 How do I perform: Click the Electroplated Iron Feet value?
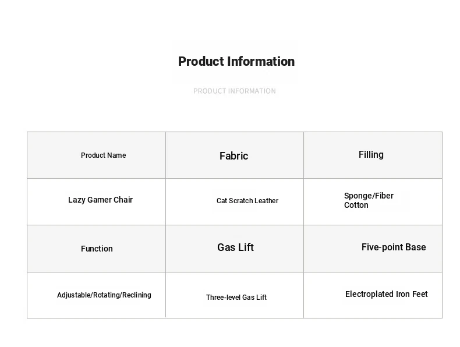(387, 294)
